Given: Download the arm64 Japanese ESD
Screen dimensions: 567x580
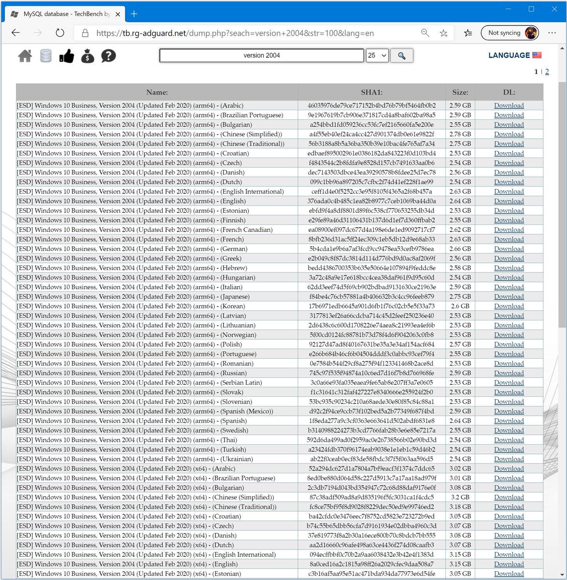Looking at the screenshot, I should [509, 296].
